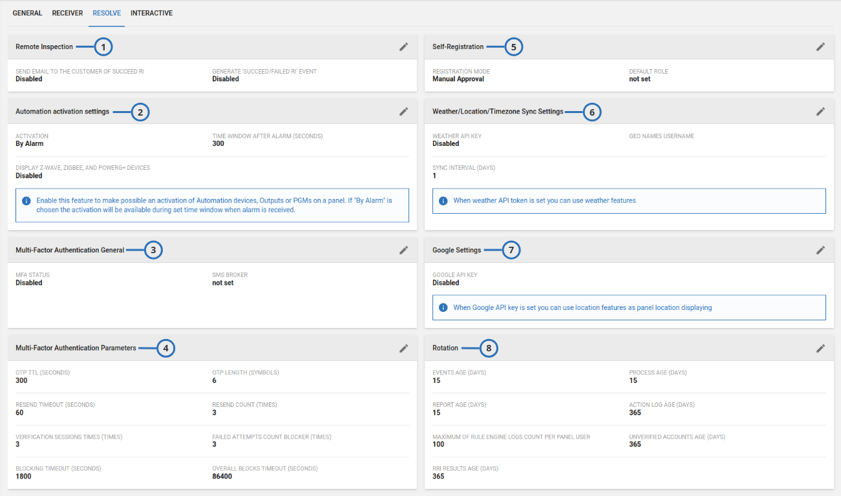Click the MFA Status Disabled value
The image size is (841, 496).
point(29,283)
